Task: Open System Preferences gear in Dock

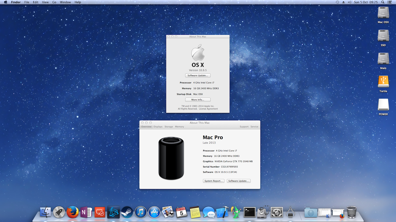Action: [x=277, y=212]
